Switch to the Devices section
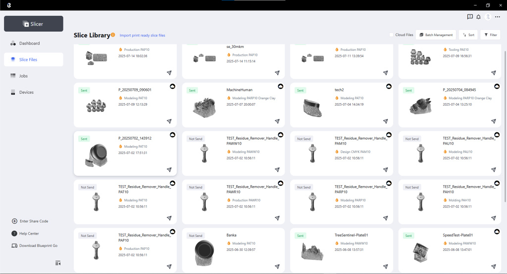This screenshot has width=507, height=274. (x=26, y=92)
